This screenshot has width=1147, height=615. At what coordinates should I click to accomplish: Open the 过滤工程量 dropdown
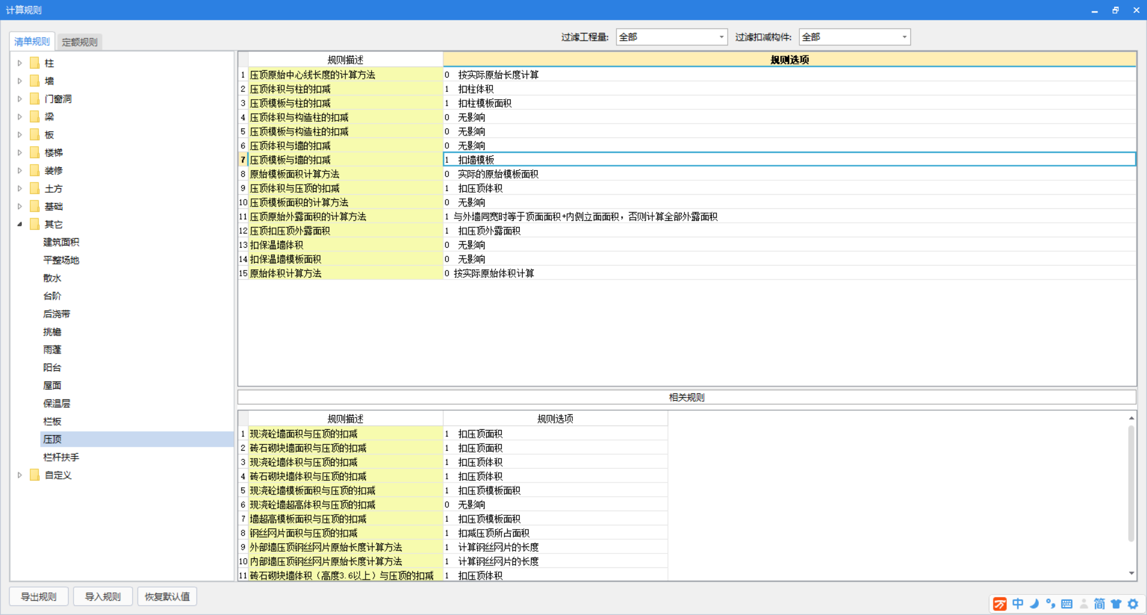(x=671, y=37)
